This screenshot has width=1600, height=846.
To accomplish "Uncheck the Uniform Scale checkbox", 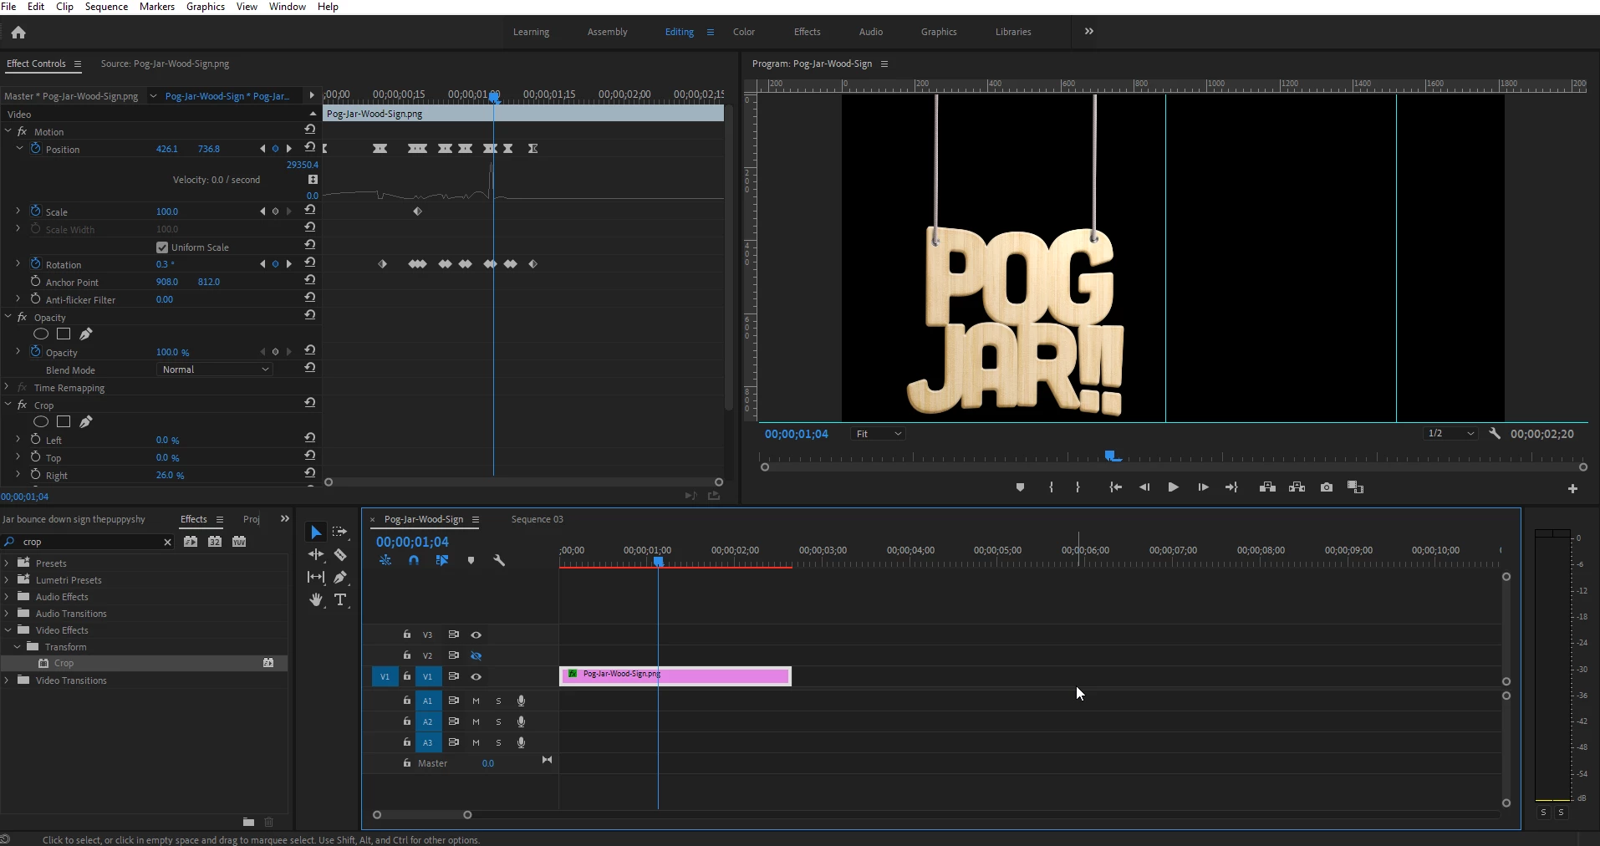I will coord(162,247).
